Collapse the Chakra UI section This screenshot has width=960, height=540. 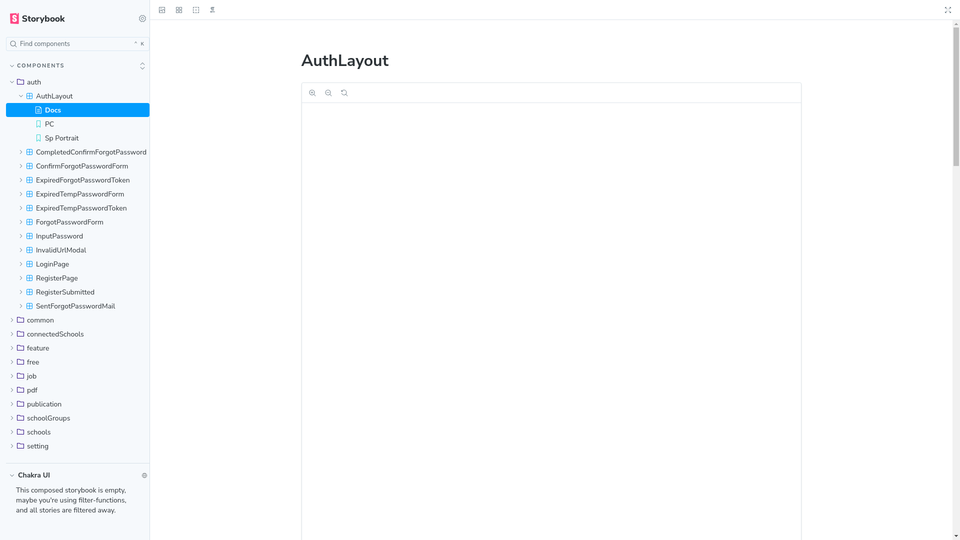[12, 475]
